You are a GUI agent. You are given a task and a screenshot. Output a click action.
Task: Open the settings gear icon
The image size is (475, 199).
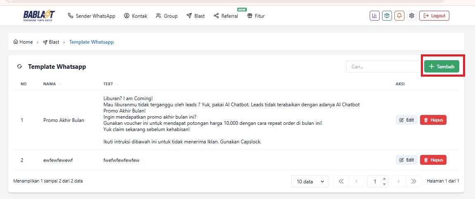point(412,16)
